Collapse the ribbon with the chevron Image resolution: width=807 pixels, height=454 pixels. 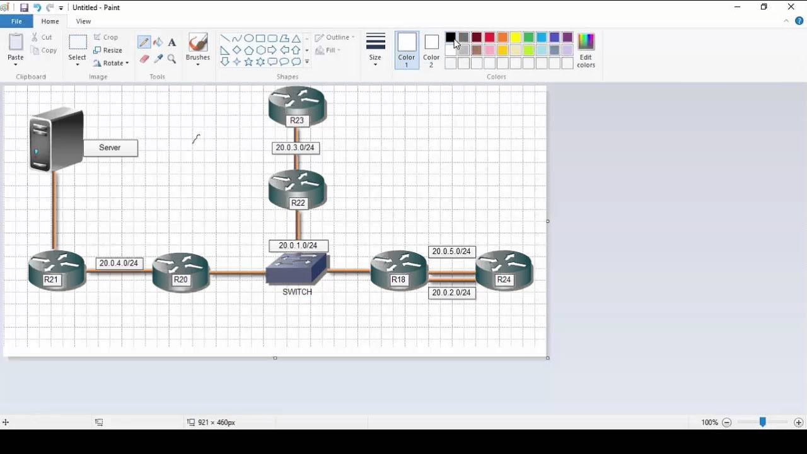coord(786,21)
